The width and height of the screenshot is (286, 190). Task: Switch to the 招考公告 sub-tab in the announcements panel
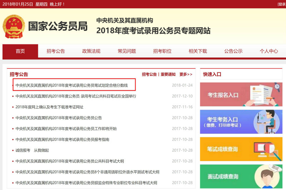[149, 75]
